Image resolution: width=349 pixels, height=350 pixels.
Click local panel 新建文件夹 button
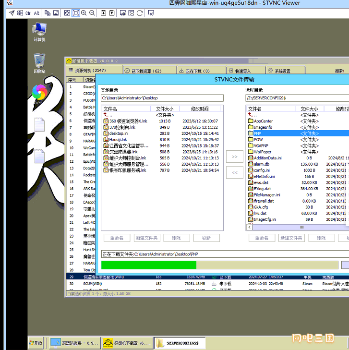147,238
